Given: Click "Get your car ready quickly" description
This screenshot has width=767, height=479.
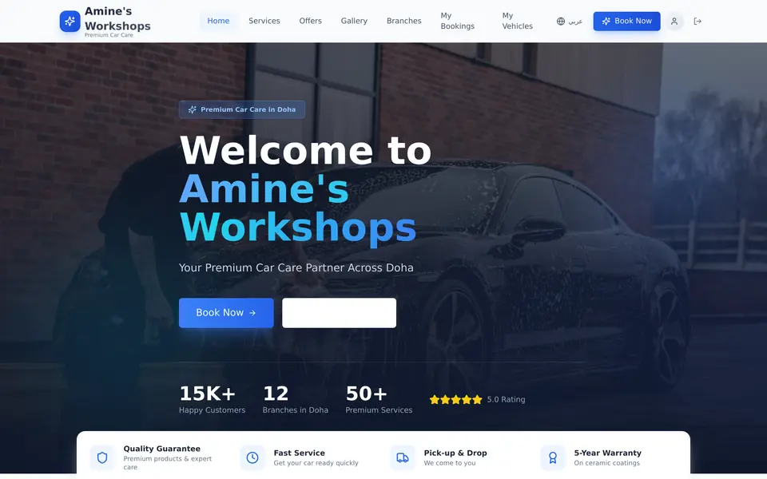Looking at the screenshot, I should (316, 463).
